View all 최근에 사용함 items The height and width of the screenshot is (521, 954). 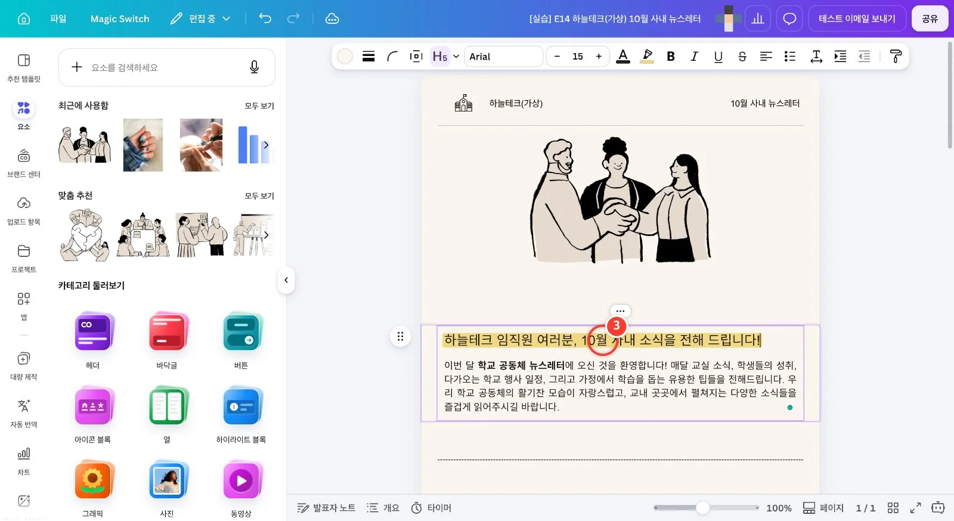click(259, 106)
